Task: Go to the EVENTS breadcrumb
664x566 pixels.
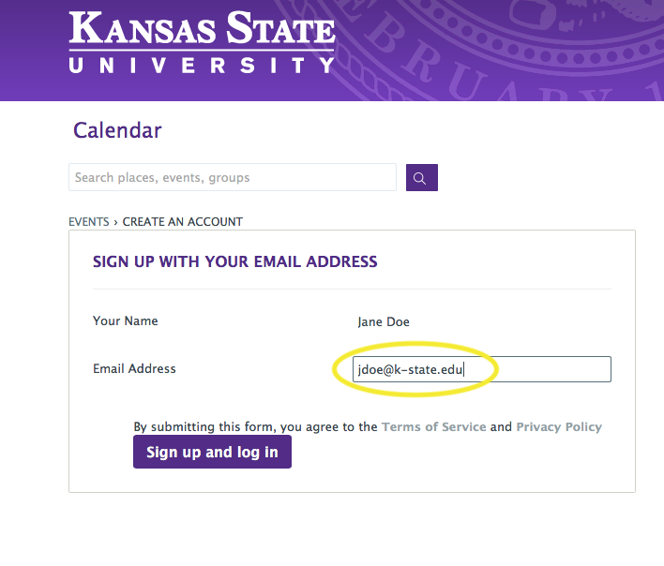Action: point(89,222)
